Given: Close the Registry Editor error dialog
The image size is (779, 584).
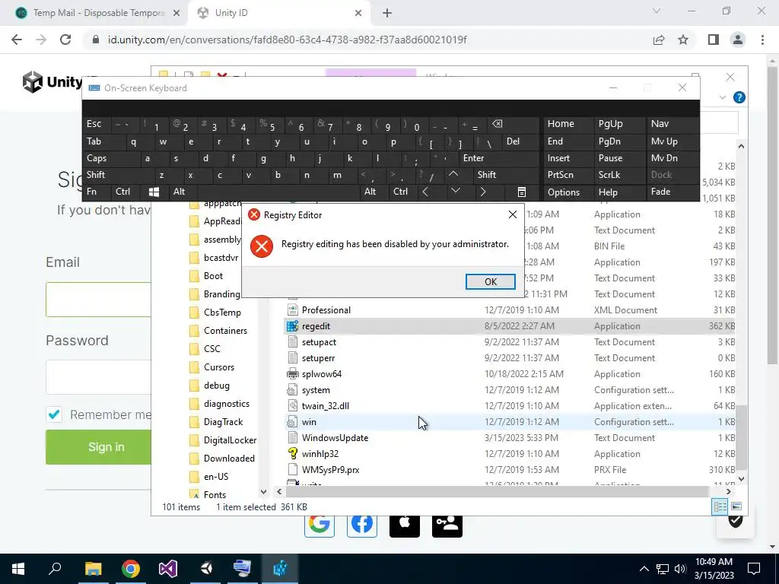Looking at the screenshot, I should tap(512, 214).
